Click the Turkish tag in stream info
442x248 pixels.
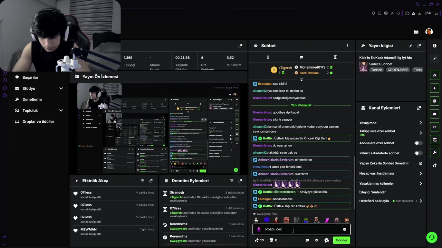pos(376,70)
